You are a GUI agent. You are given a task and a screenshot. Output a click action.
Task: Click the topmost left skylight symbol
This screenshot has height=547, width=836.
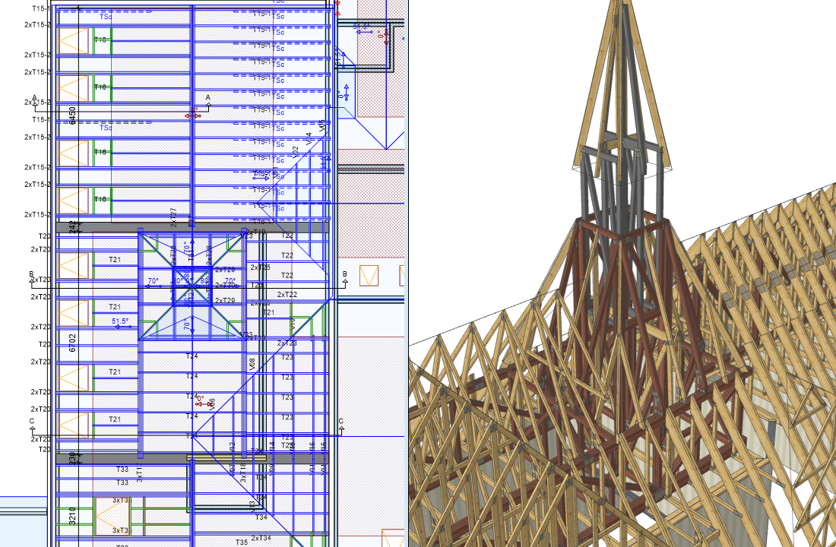(x=74, y=40)
